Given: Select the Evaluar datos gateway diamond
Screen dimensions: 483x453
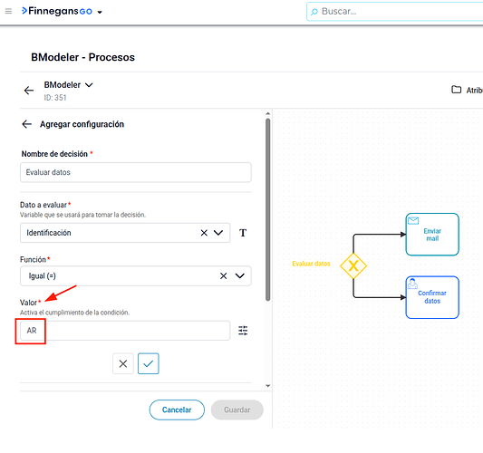Looking at the screenshot, I should click(353, 265).
